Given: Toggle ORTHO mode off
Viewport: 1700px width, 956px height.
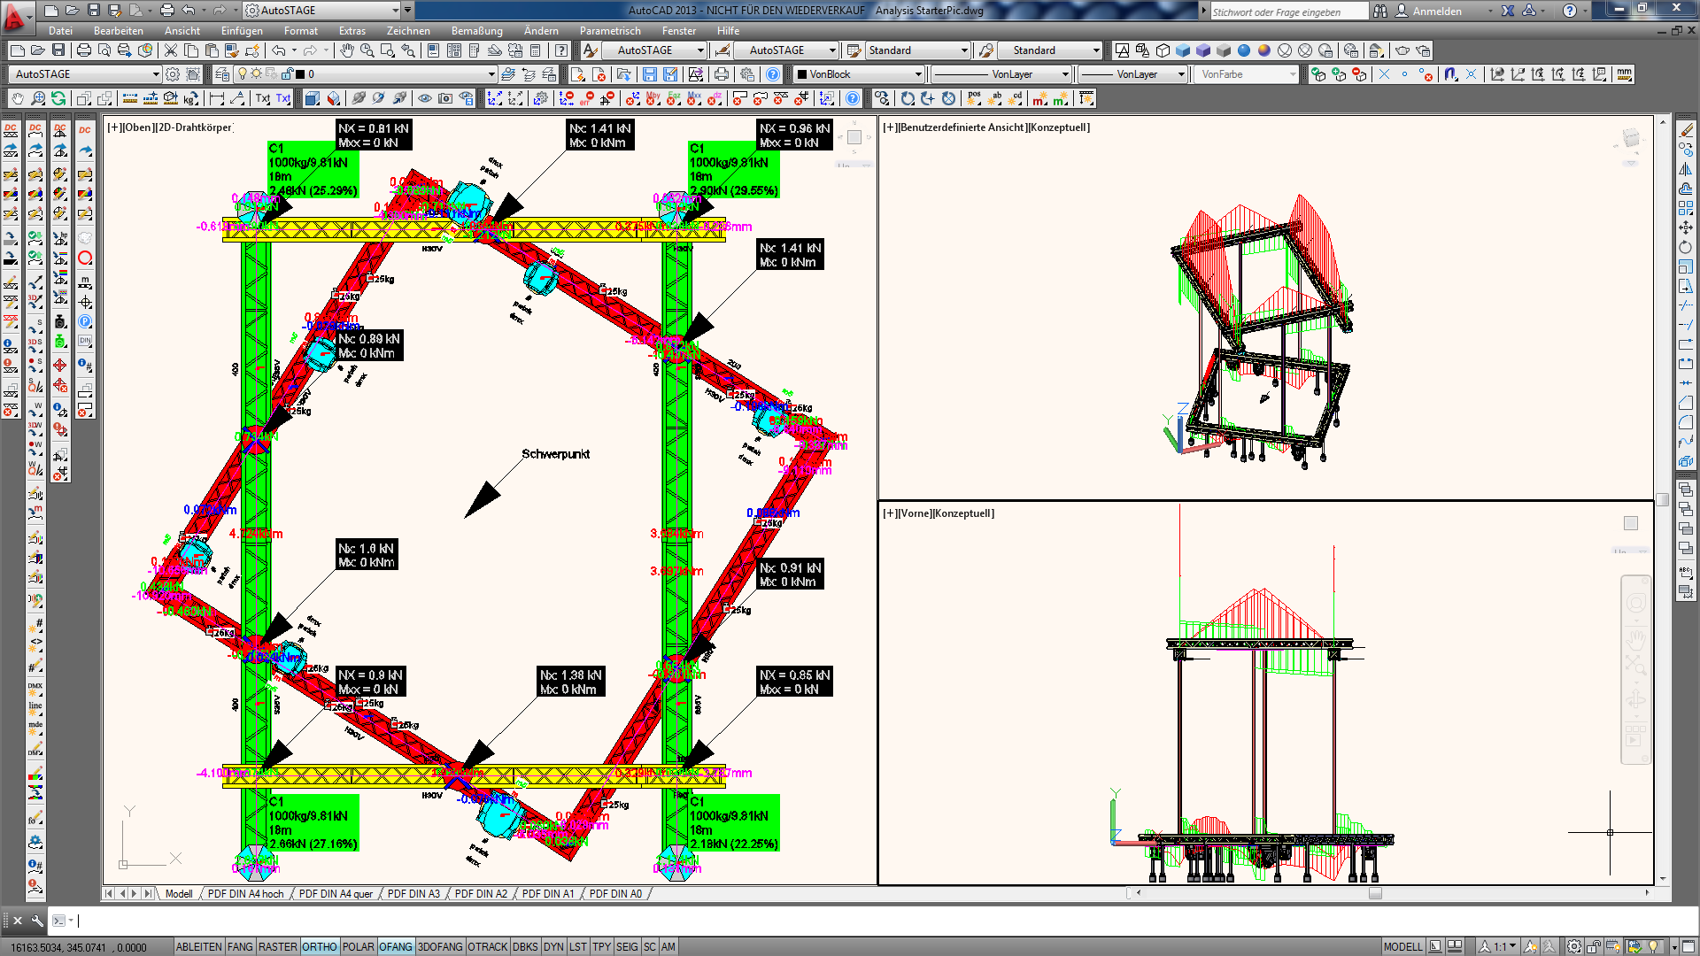Looking at the screenshot, I should 320,946.
